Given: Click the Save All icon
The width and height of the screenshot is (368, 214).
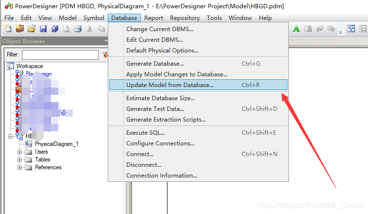Looking at the screenshot, I should click(55, 29).
